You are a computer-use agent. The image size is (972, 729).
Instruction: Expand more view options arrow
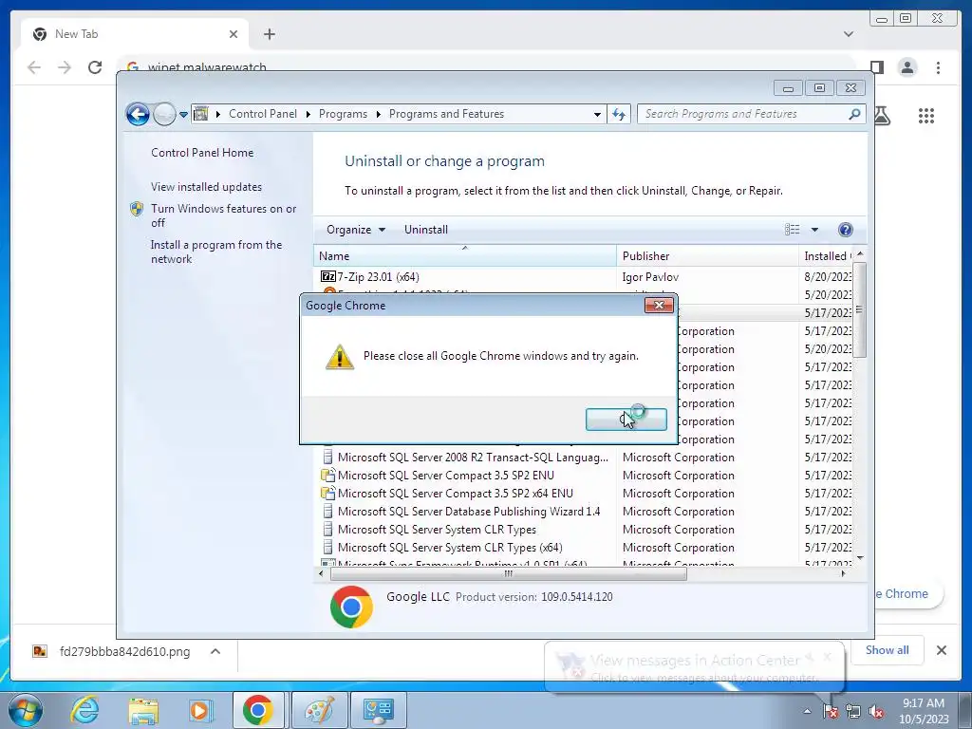(x=814, y=230)
